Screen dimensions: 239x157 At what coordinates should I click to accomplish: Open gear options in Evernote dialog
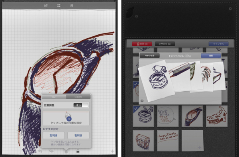(142, 101)
